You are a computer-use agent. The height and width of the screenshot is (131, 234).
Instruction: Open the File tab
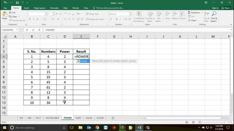[5, 8]
